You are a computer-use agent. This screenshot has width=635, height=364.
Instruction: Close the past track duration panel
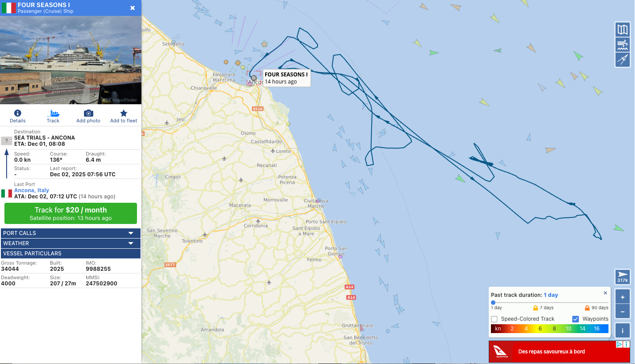pos(605,293)
